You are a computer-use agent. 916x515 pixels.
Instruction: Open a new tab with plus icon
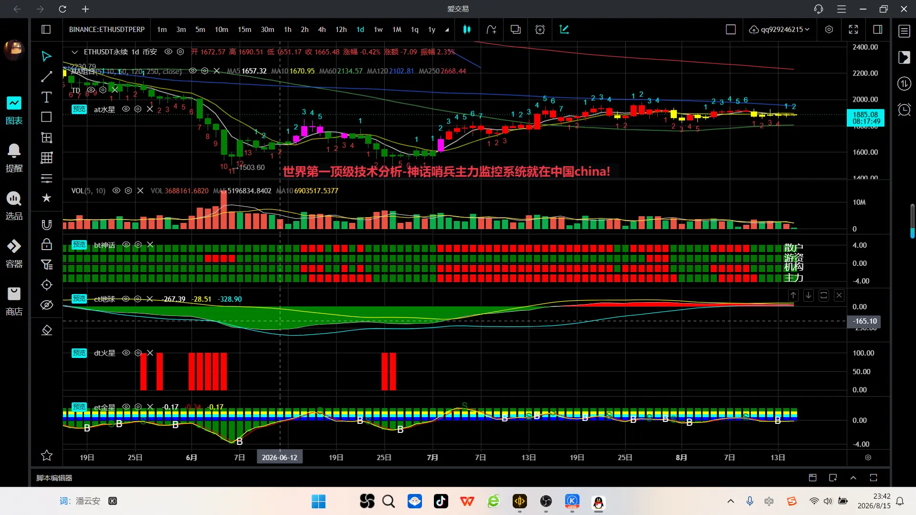85,9
